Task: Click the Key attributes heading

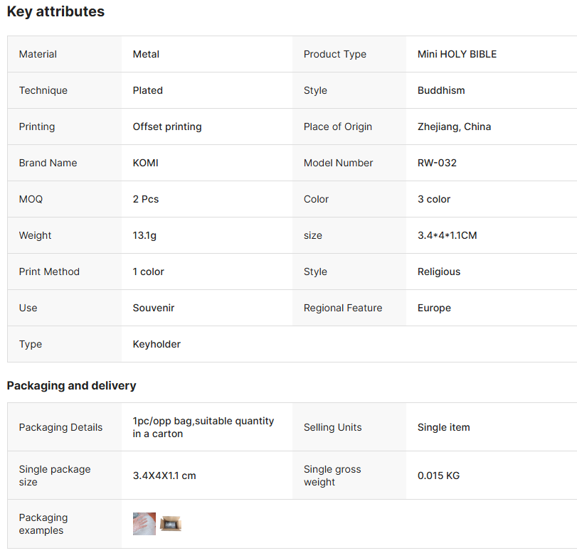Action: [55, 11]
